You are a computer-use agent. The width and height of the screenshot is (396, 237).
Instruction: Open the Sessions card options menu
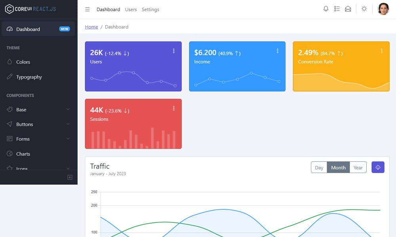(x=174, y=108)
